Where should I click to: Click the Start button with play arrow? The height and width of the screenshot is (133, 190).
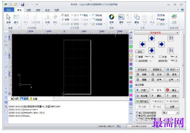coord(142,90)
